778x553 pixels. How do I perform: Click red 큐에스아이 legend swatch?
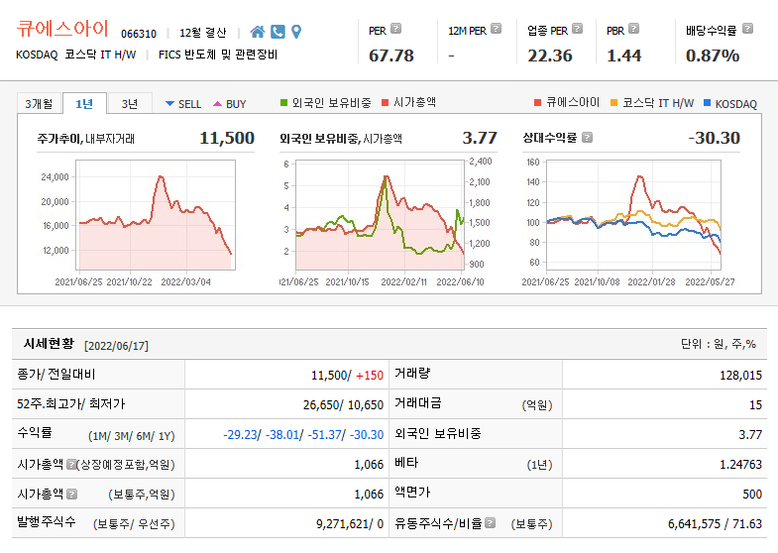pos(537,103)
